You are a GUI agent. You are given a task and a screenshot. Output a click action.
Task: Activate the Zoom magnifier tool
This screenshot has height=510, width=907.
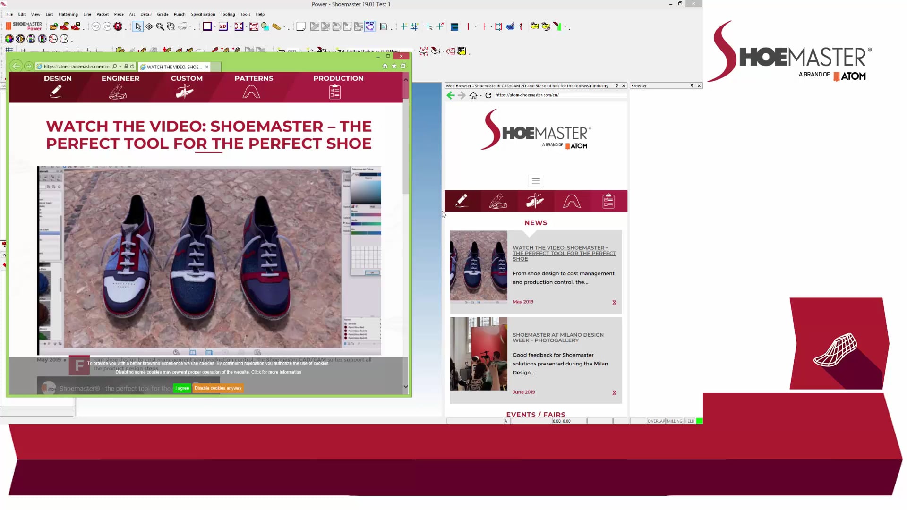click(160, 26)
